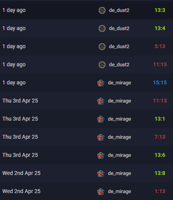Screen dimensions: 173x200
Task: Click the de_dust2 map icon beside 13:3
Action: (102, 10)
